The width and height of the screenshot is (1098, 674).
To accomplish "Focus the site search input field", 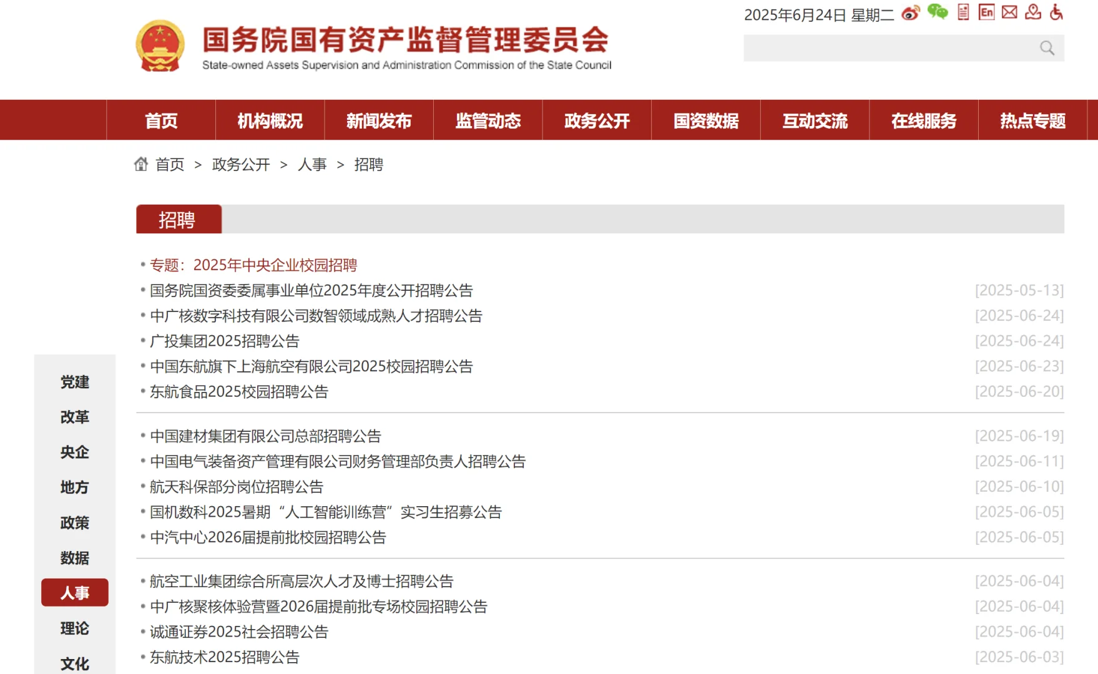I will tap(903, 48).
